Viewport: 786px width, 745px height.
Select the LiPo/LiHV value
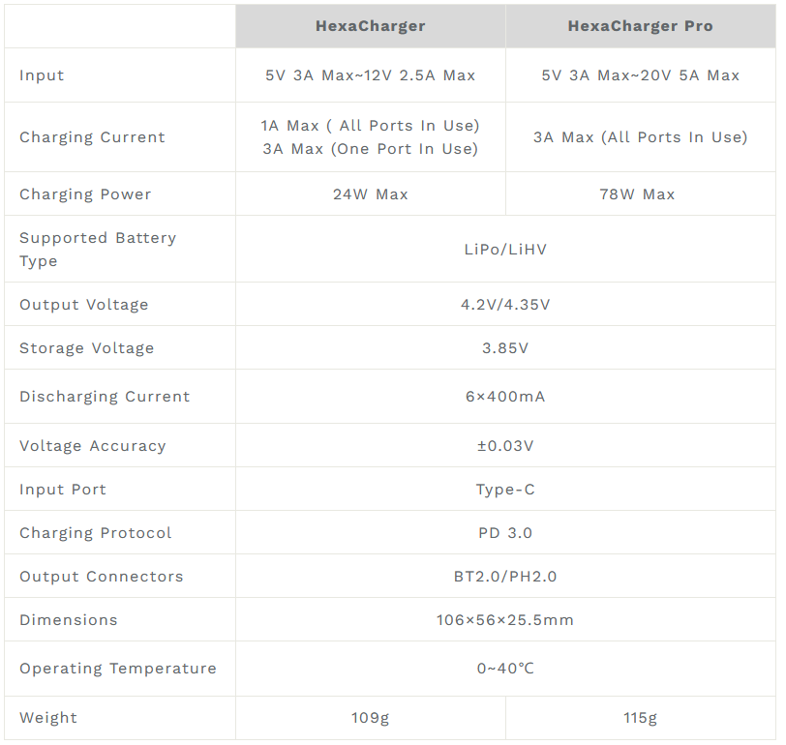click(505, 250)
